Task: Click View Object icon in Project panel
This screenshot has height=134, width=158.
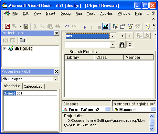Action: tap(13, 40)
